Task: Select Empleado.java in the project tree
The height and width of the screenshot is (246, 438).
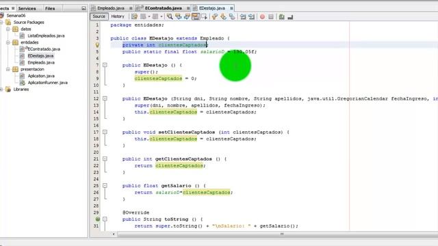Action: 41,62
